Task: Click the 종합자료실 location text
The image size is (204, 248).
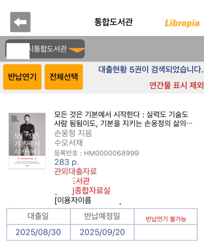Action: coord(92,190)
